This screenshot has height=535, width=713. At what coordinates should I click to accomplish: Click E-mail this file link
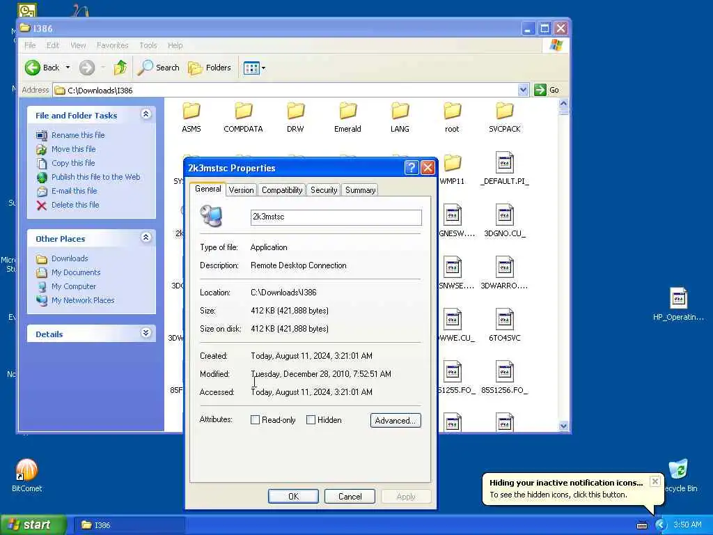click(x=74, y=191)
